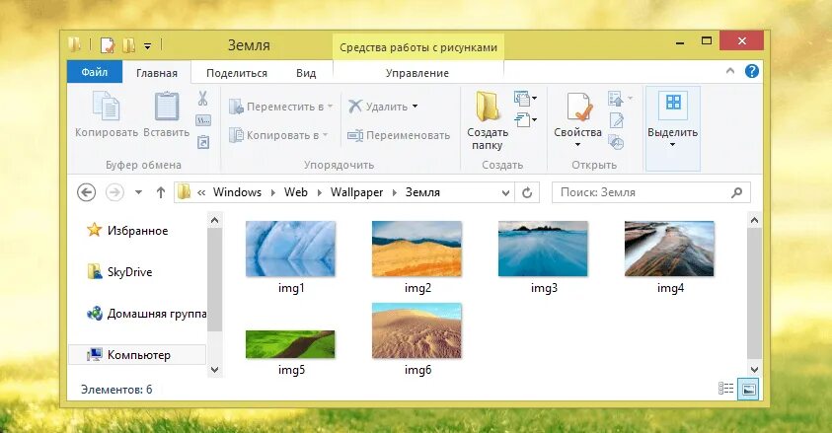The image size is (832, 433).
Task: Click the Земля breadcrumb segment
Action: [x=422, y=192]
